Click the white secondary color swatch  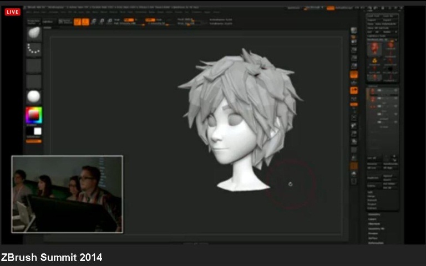[37, 131]
